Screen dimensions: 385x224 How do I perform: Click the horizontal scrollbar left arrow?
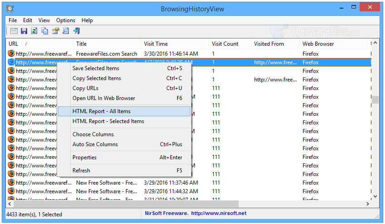coord(10,204)
